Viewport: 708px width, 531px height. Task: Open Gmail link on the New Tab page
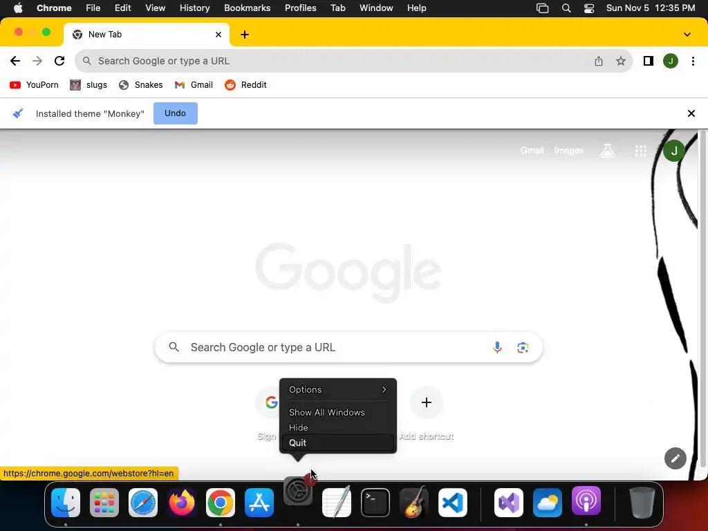532,150
